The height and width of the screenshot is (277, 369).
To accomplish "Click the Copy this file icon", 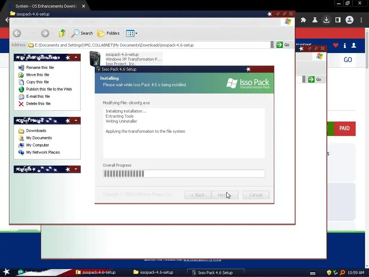I will click(21, 82).
